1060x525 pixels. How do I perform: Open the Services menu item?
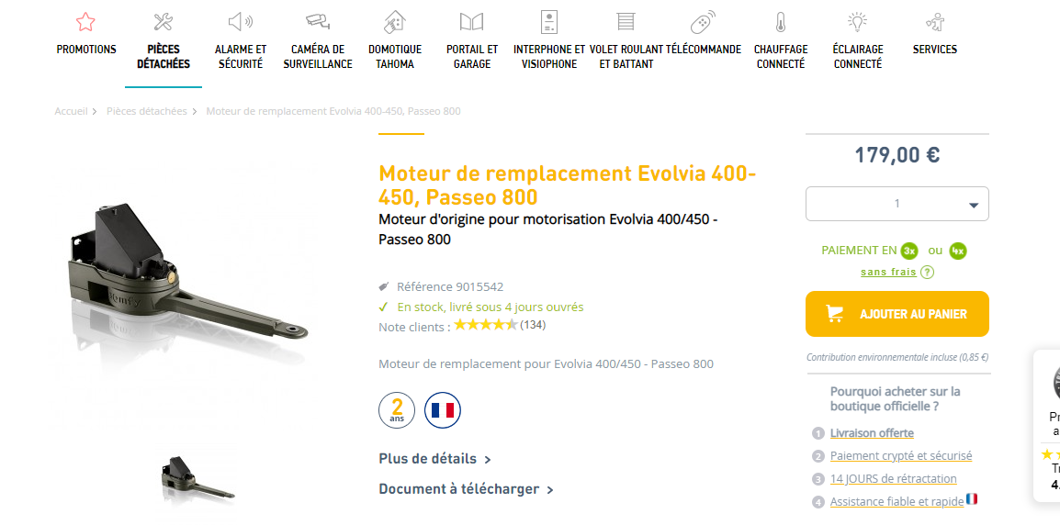click(934, 50)
